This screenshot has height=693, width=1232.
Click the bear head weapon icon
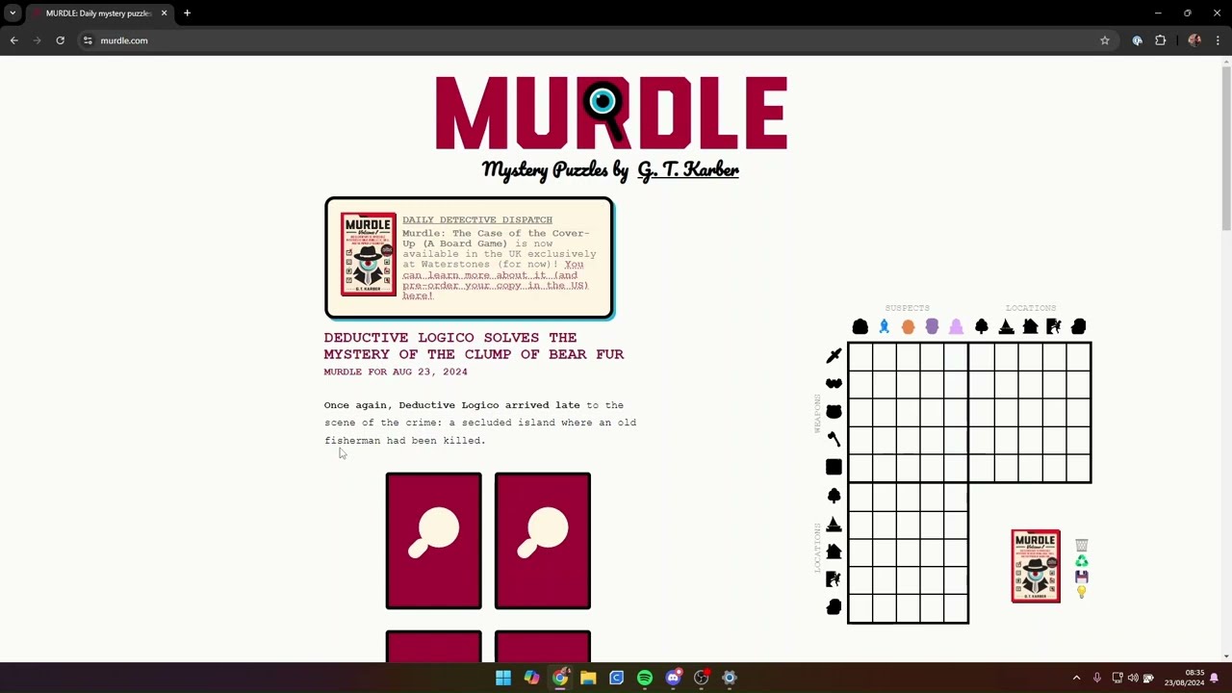834,412
